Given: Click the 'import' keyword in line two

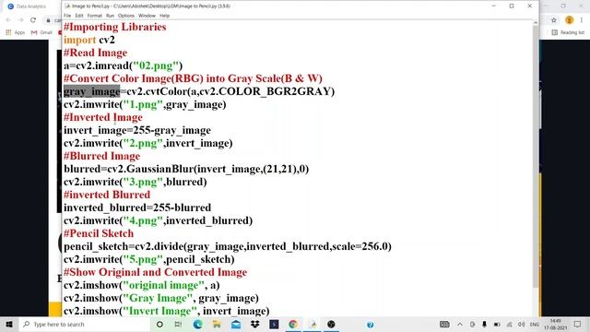Looking at the screenshot, I should pyautogui.click(x=80, y=40).
